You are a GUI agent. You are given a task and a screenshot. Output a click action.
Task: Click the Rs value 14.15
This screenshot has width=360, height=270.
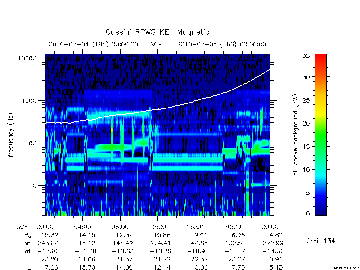[x=87, y=235]
